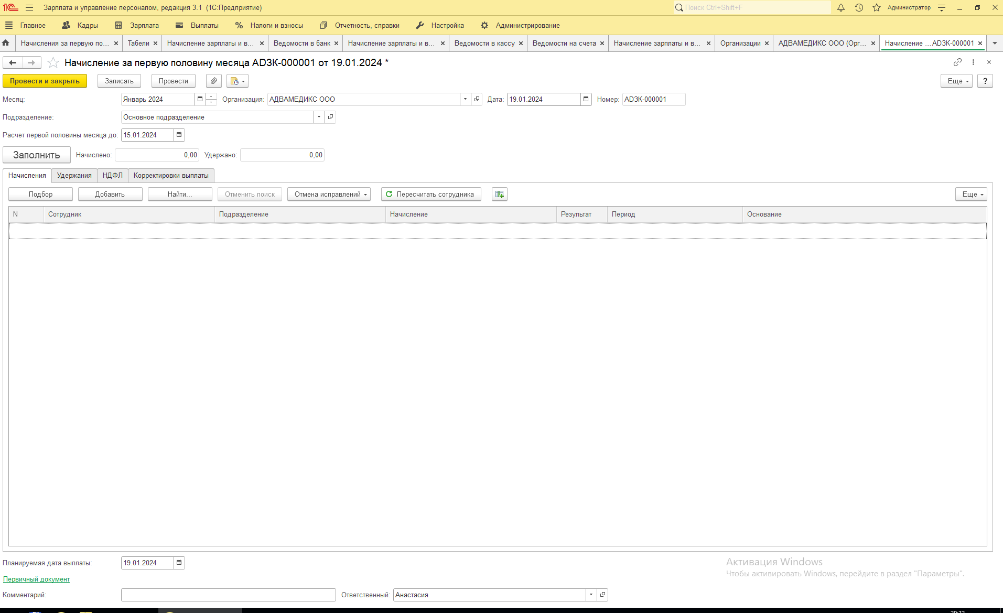The image size is (1003, 613).
Task: Open notifications bell icon
Action: point(841,8)
